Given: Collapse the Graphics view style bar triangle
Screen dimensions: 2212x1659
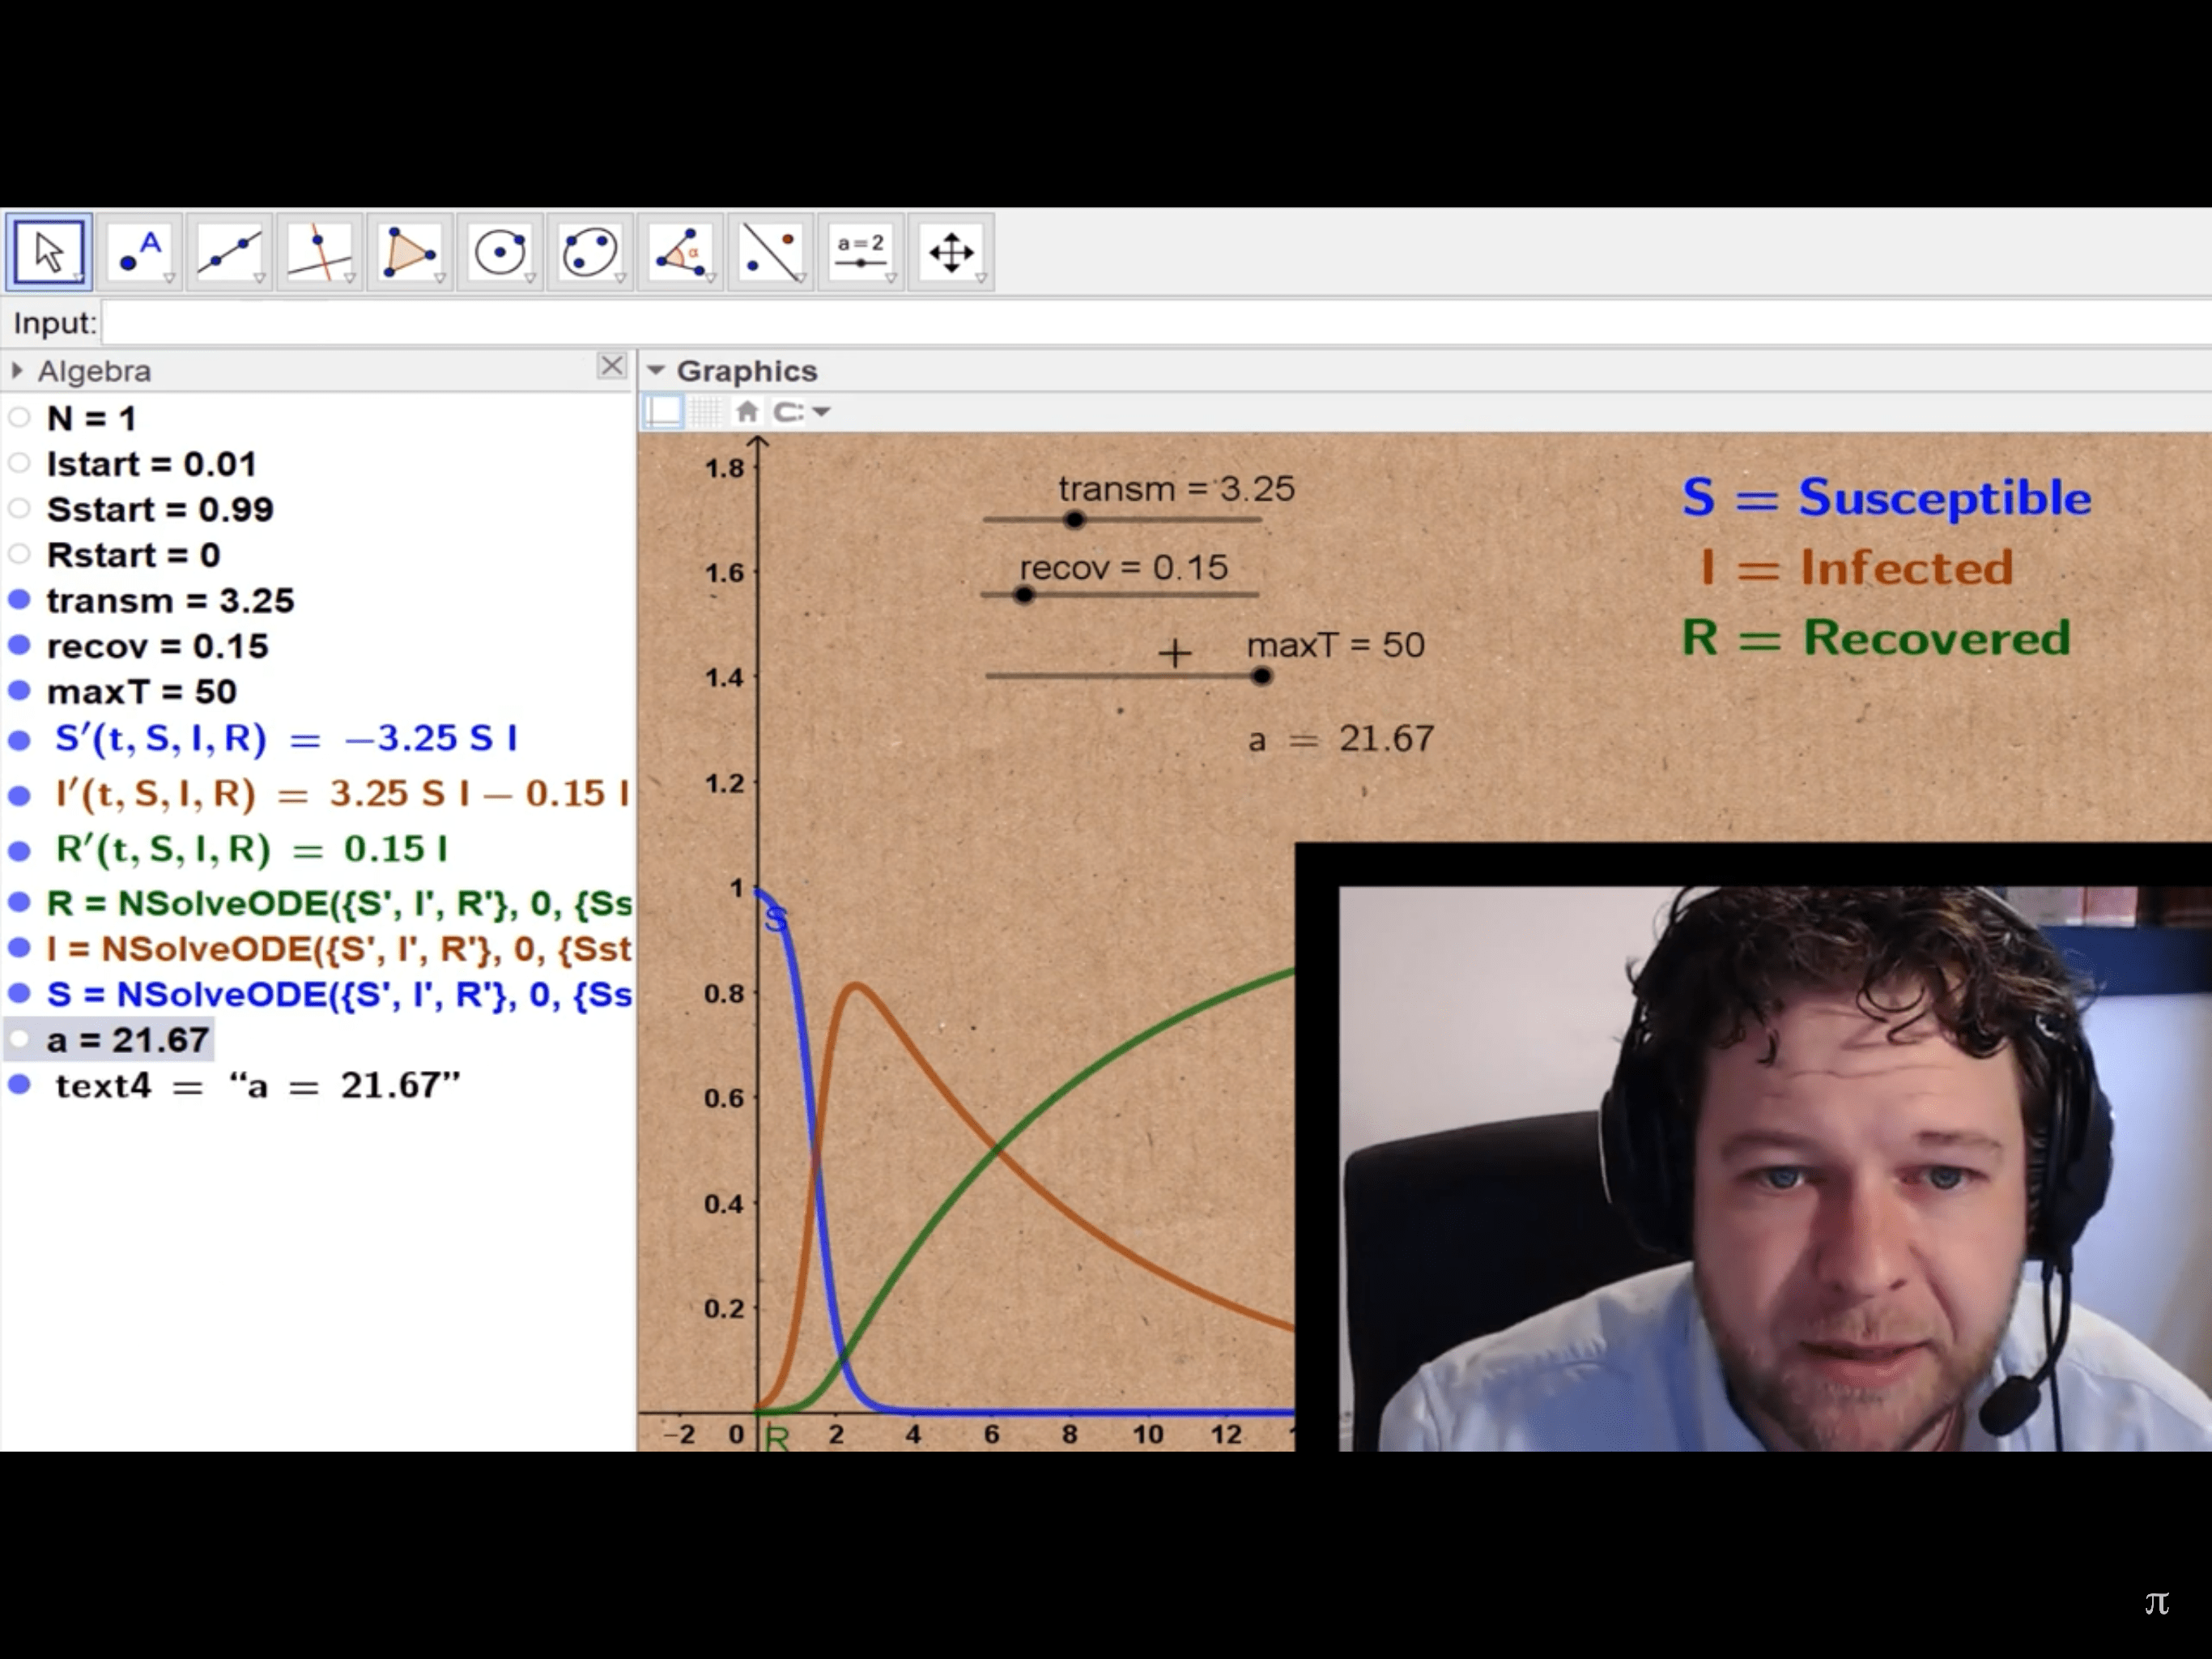Looking at the screenshot, I should [x=656, y=370].
